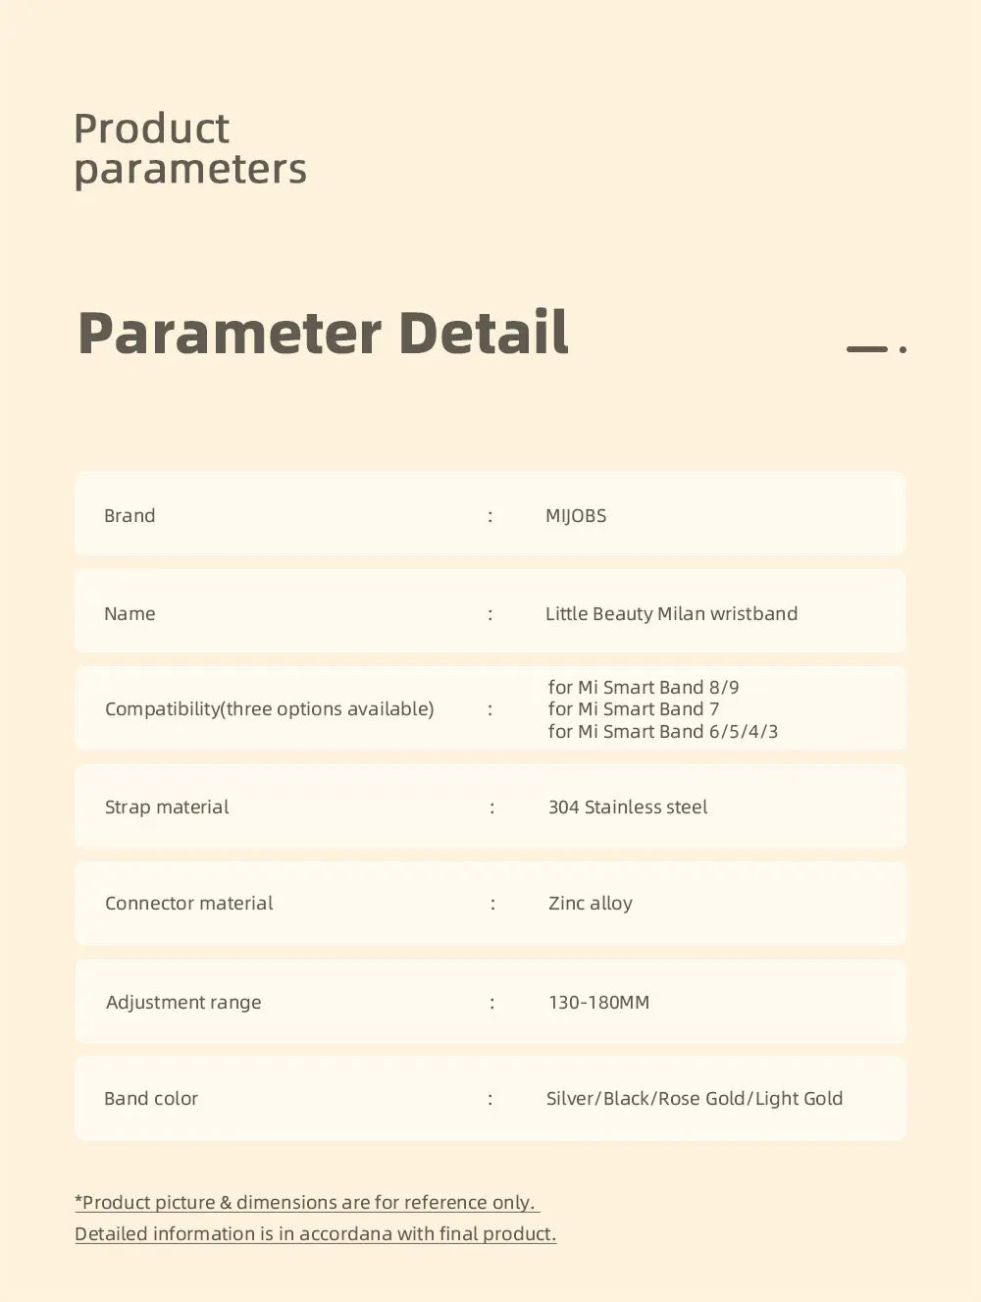Click the "Strap material" label
Viewport: 981px width, 1302px height.
[x=167, y=807]
